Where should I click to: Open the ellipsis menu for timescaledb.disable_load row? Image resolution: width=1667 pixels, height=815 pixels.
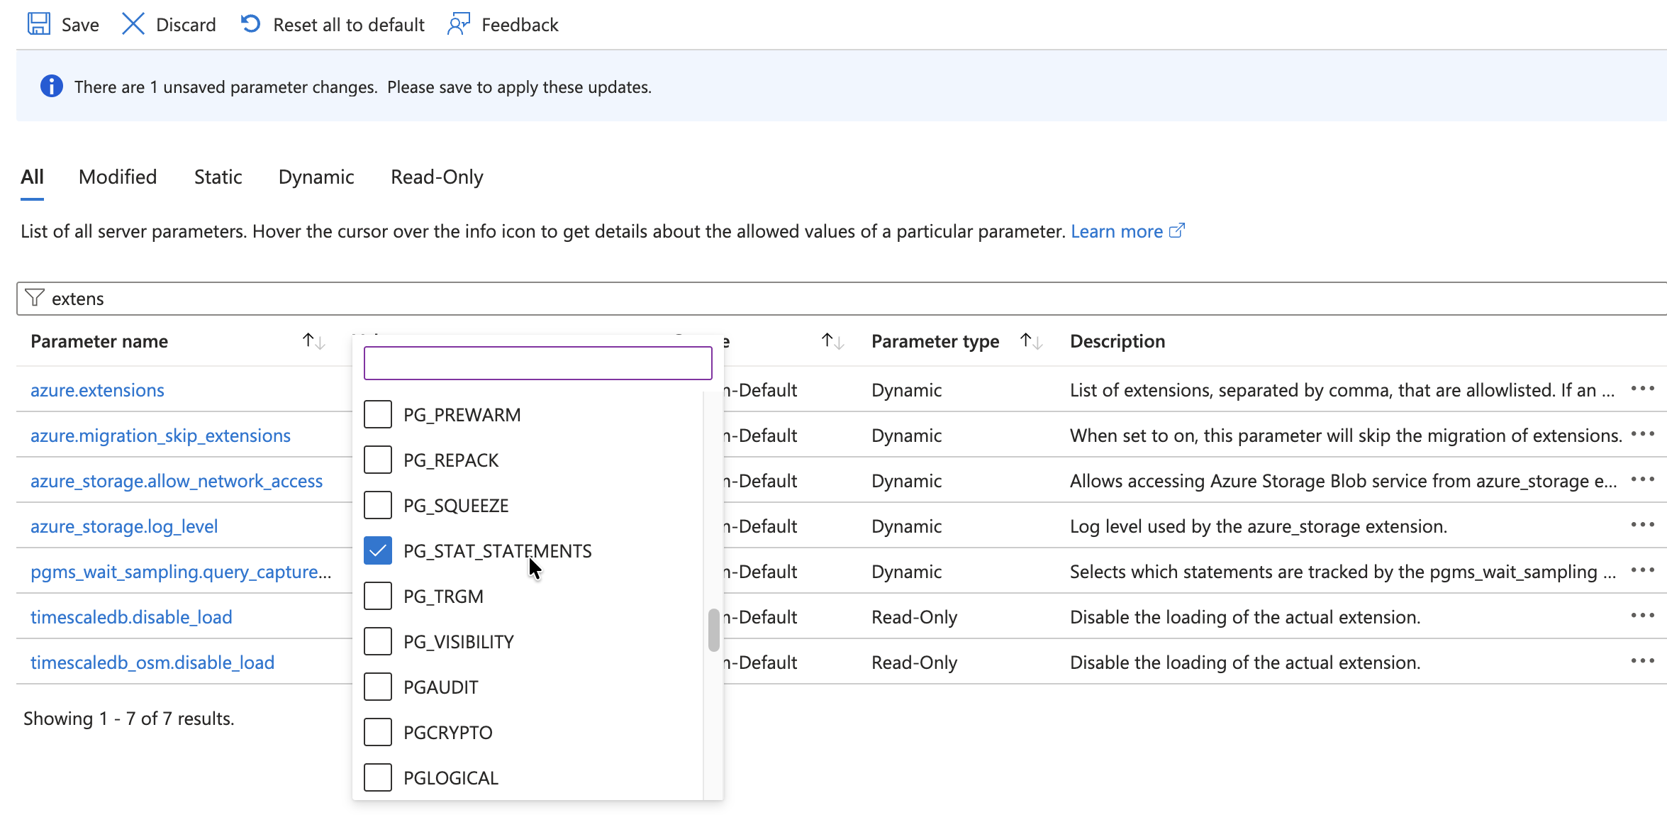pyautogui.click(x=1643, y=616)
